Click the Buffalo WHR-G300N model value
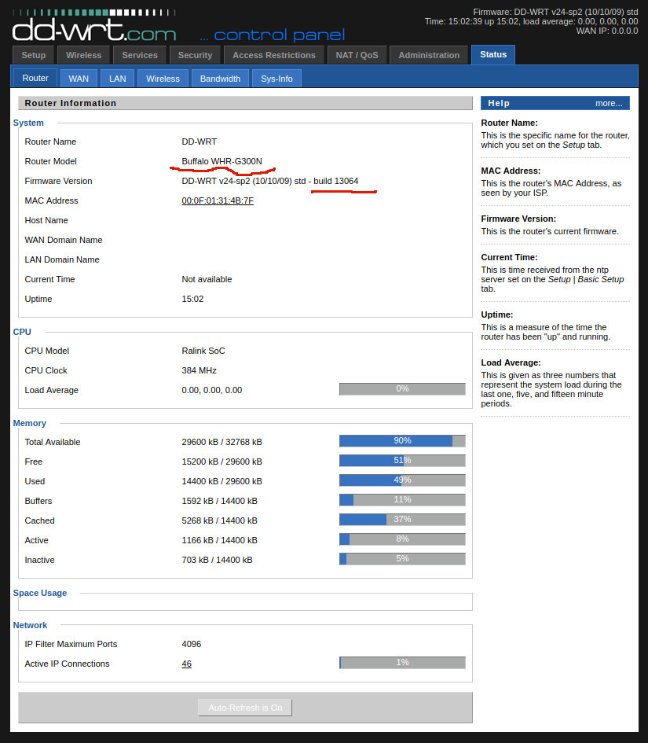The image size is (648, 743). point(221,161)
